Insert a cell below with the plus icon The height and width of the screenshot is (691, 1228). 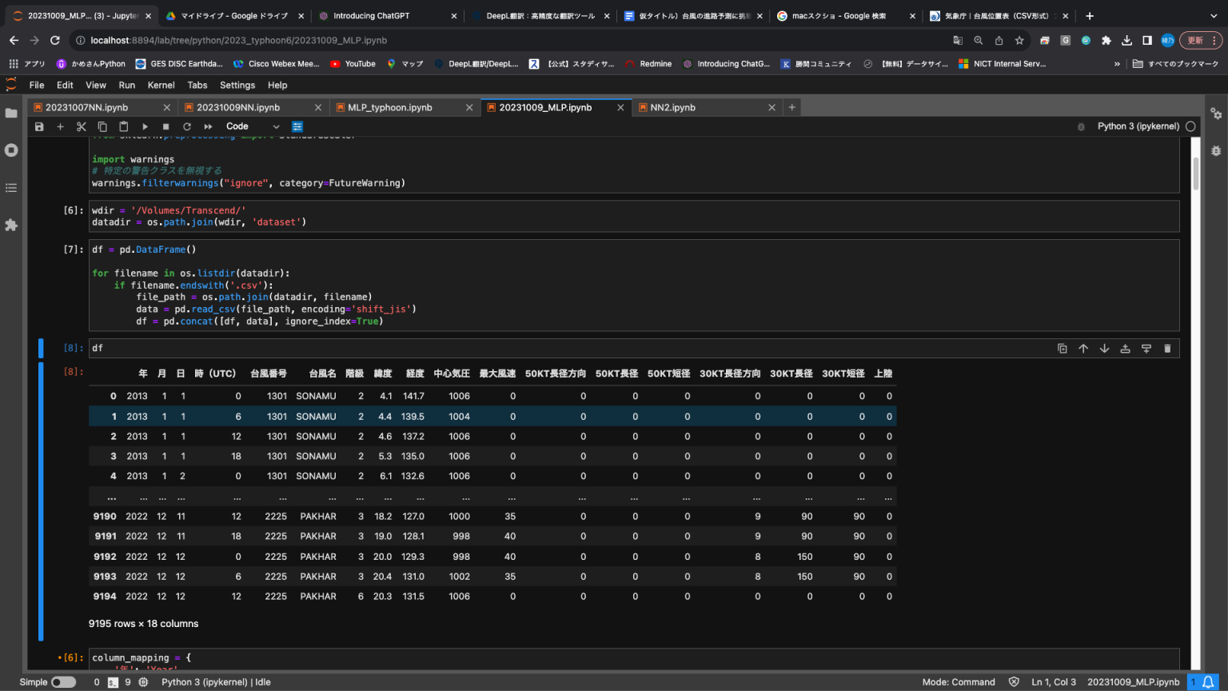point(60,126)
